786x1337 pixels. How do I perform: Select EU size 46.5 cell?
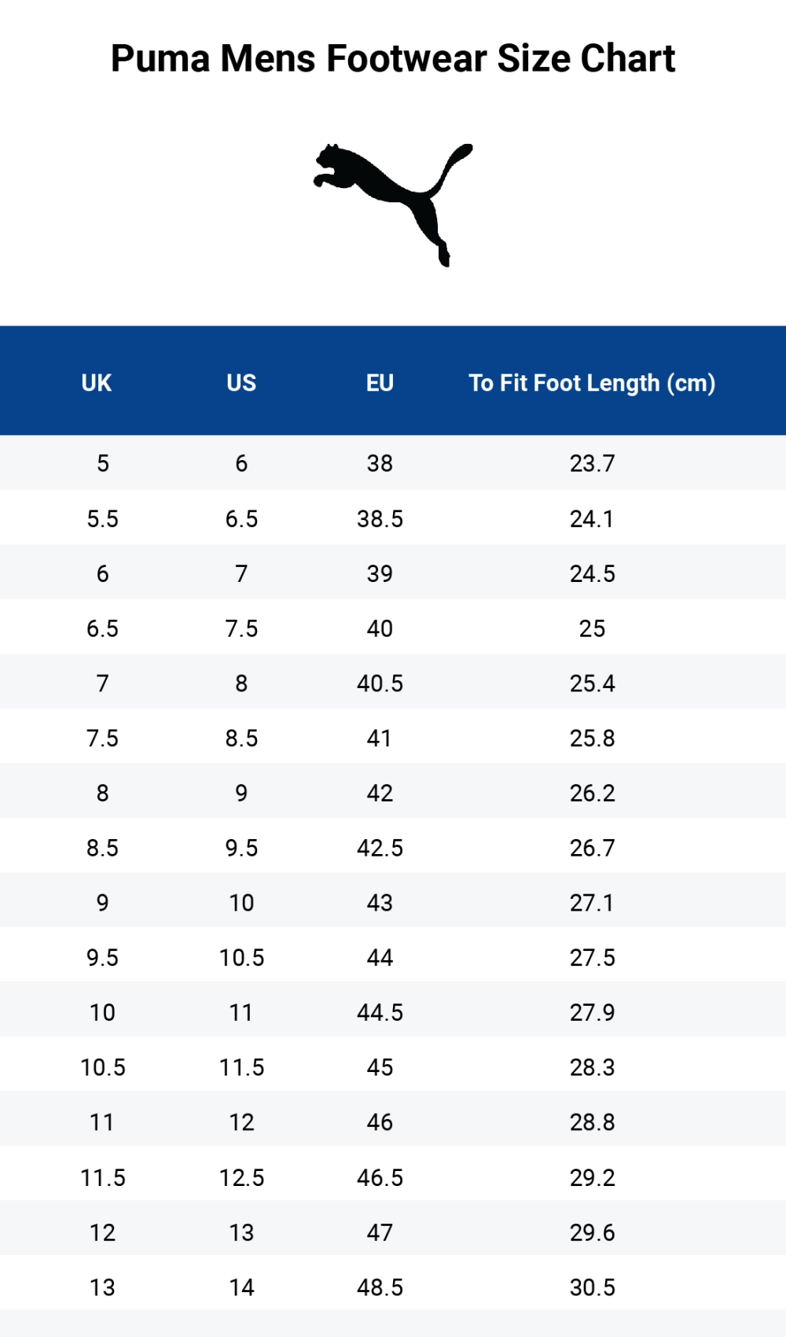(x=380, y=1177)
